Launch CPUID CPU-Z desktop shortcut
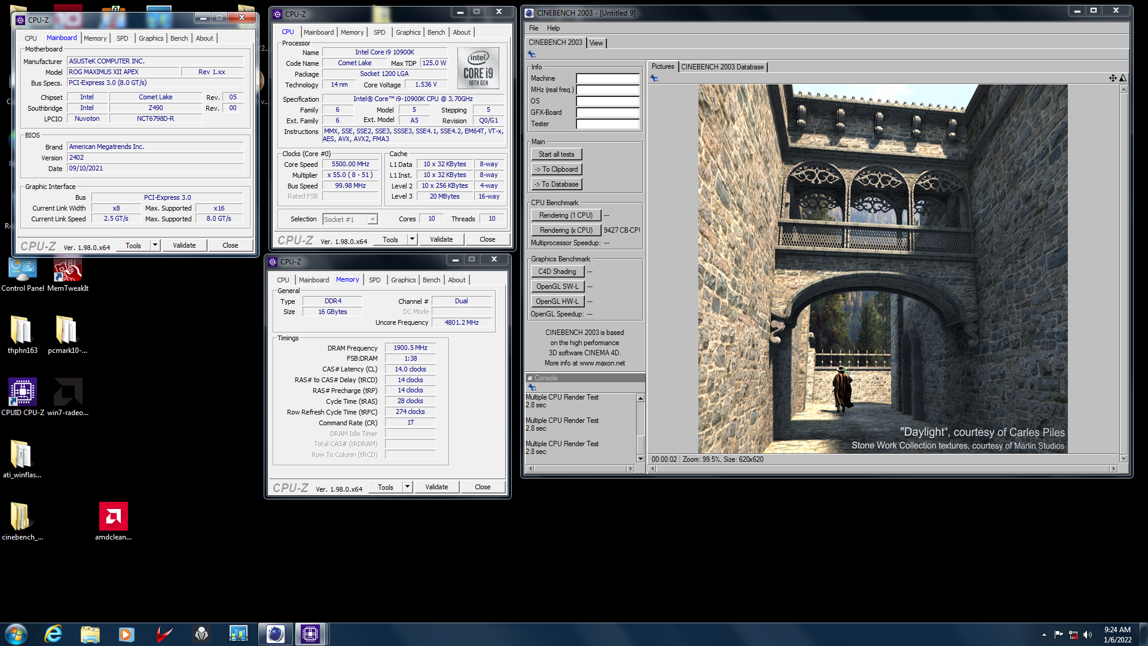Screen dimensions: 1148x646 (23, 397)
